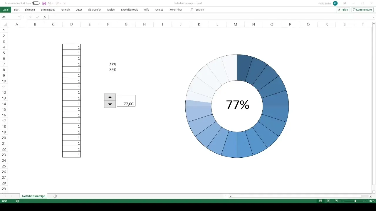
Task: Expand the formula bar with chevron
Action: [374, 17]
